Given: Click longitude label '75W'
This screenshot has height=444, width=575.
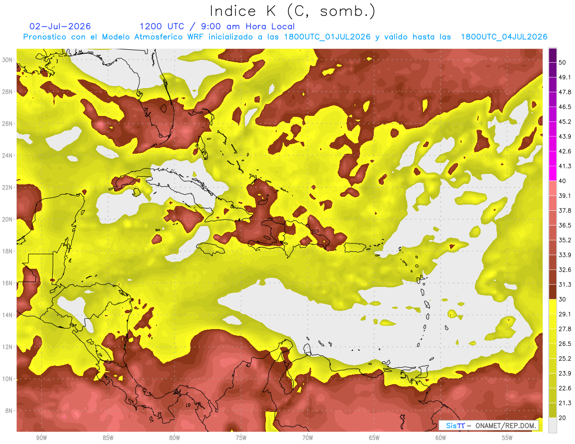Looking at the screenshot, I should pyautogui.click(x=241, y=438).
